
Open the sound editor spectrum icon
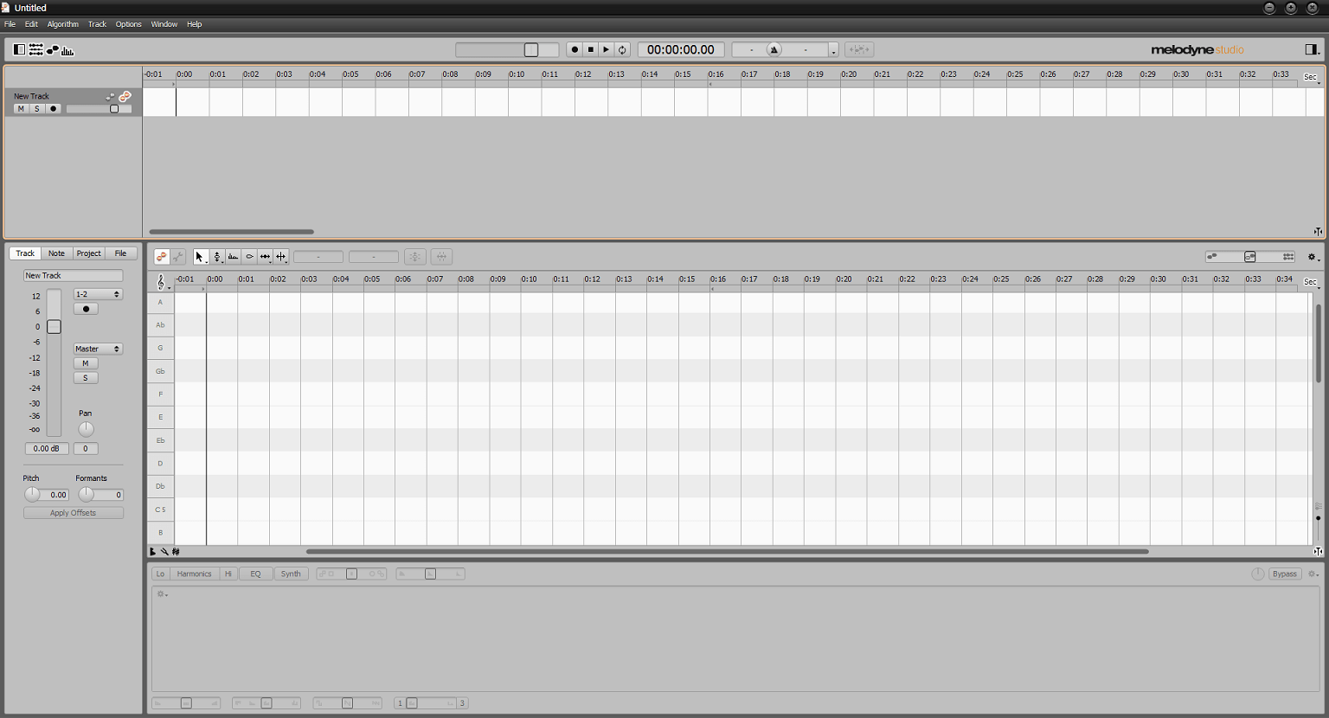(x=67, y=50)
